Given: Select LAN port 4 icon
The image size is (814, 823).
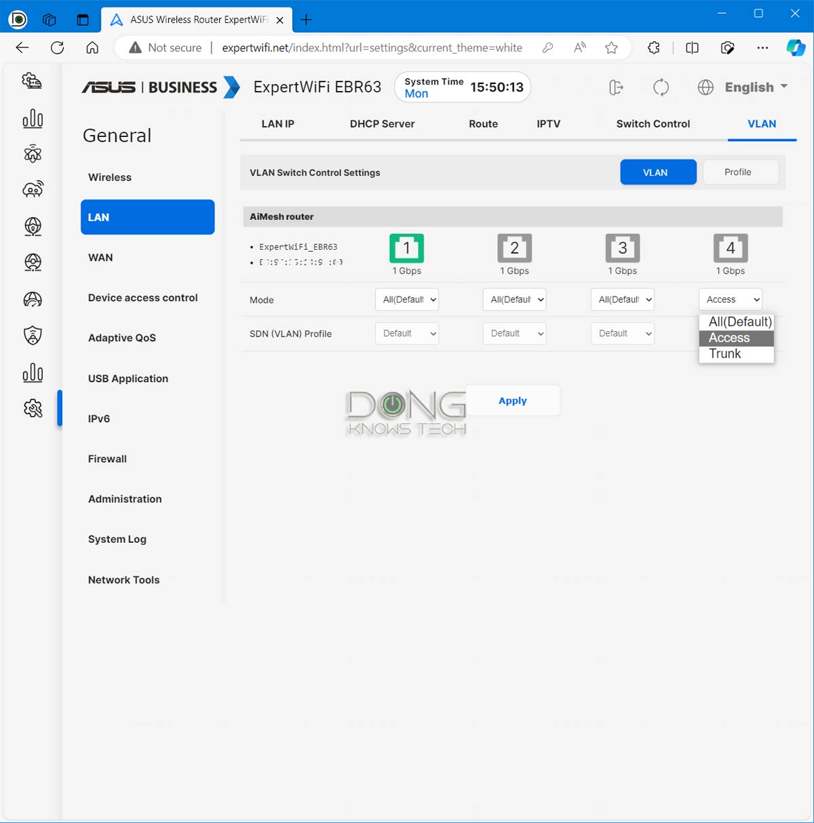Looking at the screenshot, I should [x=731, y=248].
